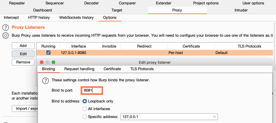Open the Comparer tab
The width and height of the screenshot is (276, 123).
tap(127, 3)
